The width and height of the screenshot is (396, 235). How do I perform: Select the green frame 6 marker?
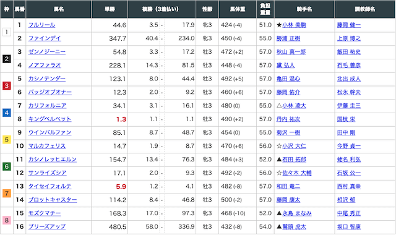click(7, 166)
